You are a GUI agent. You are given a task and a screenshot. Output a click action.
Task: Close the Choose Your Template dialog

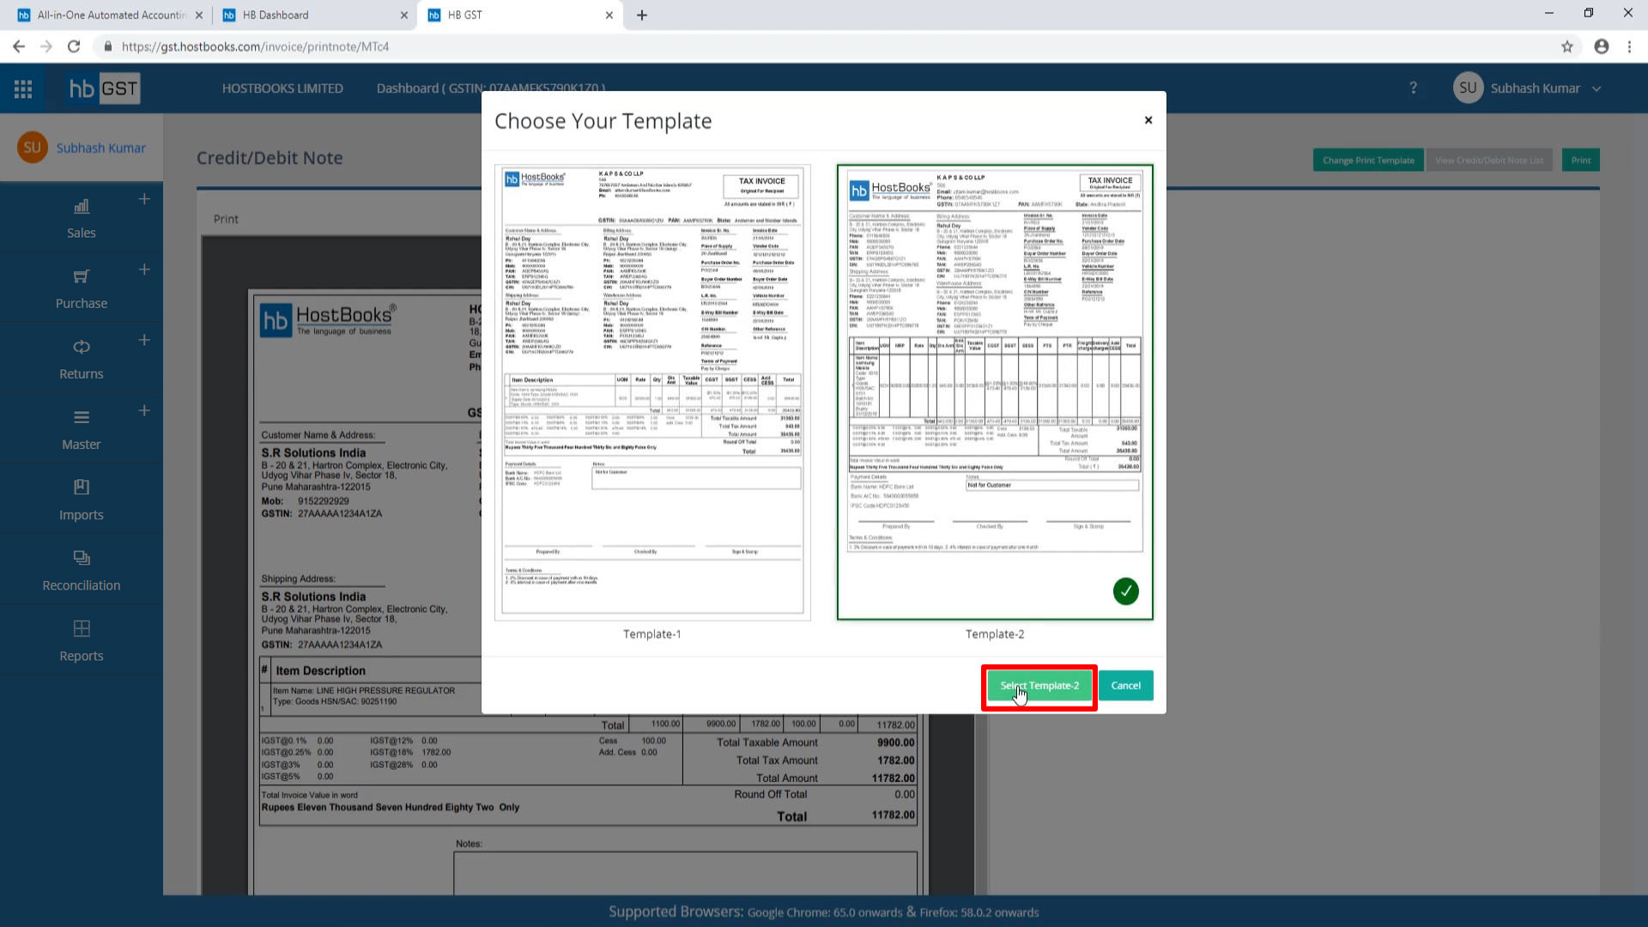pyautogui.click(x=1148, y=120)
